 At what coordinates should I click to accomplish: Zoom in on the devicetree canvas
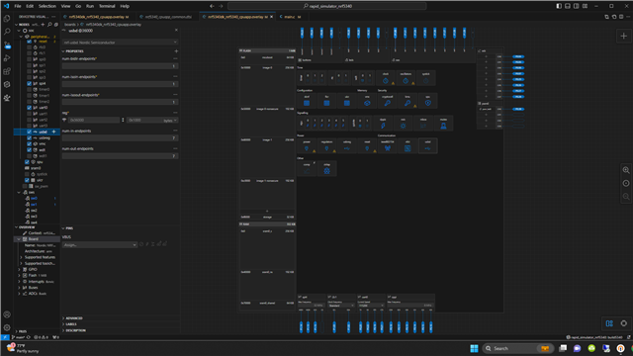click(x=626, y=170)
